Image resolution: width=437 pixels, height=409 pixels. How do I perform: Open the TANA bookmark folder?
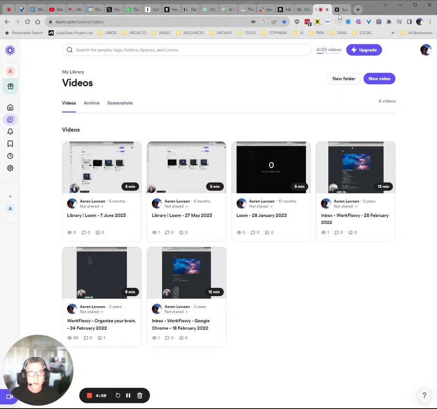pos(338,33)
